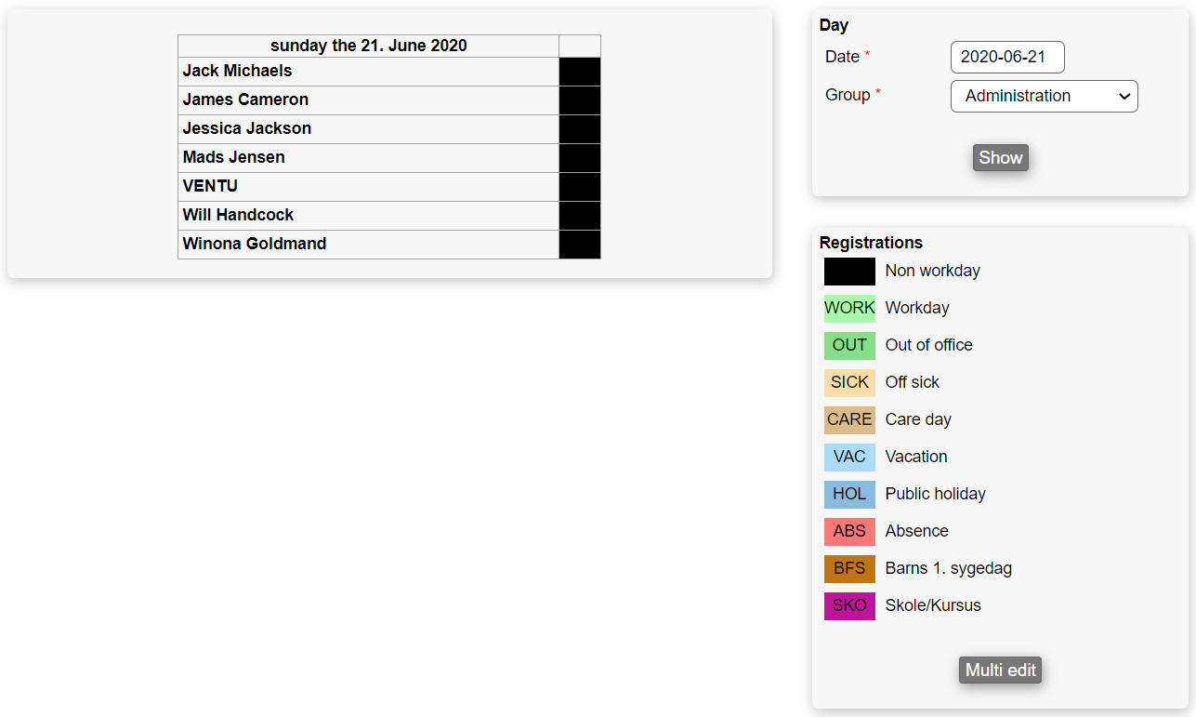Open the Group dropdown showing Administration
Image resolution: width=1196 pixels, height=717 pixels.
click(1044, 96)
